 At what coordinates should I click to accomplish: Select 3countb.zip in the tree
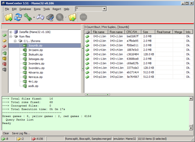(35, 46)
